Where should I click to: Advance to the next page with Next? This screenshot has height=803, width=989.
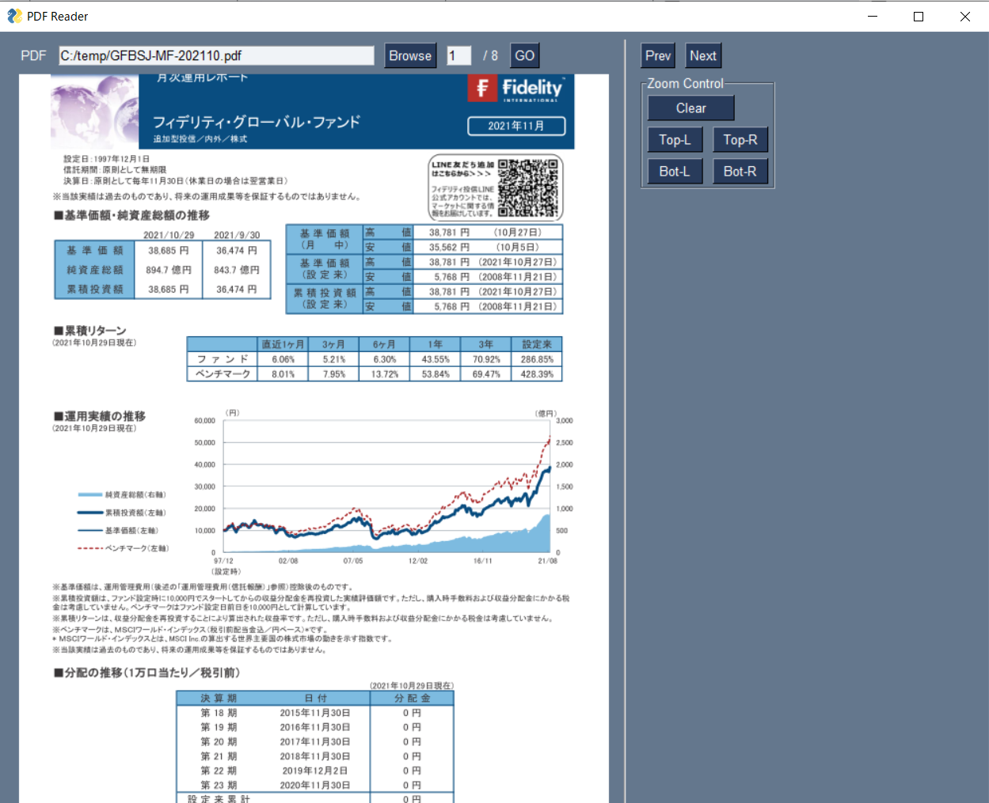(x=703, y=55)
